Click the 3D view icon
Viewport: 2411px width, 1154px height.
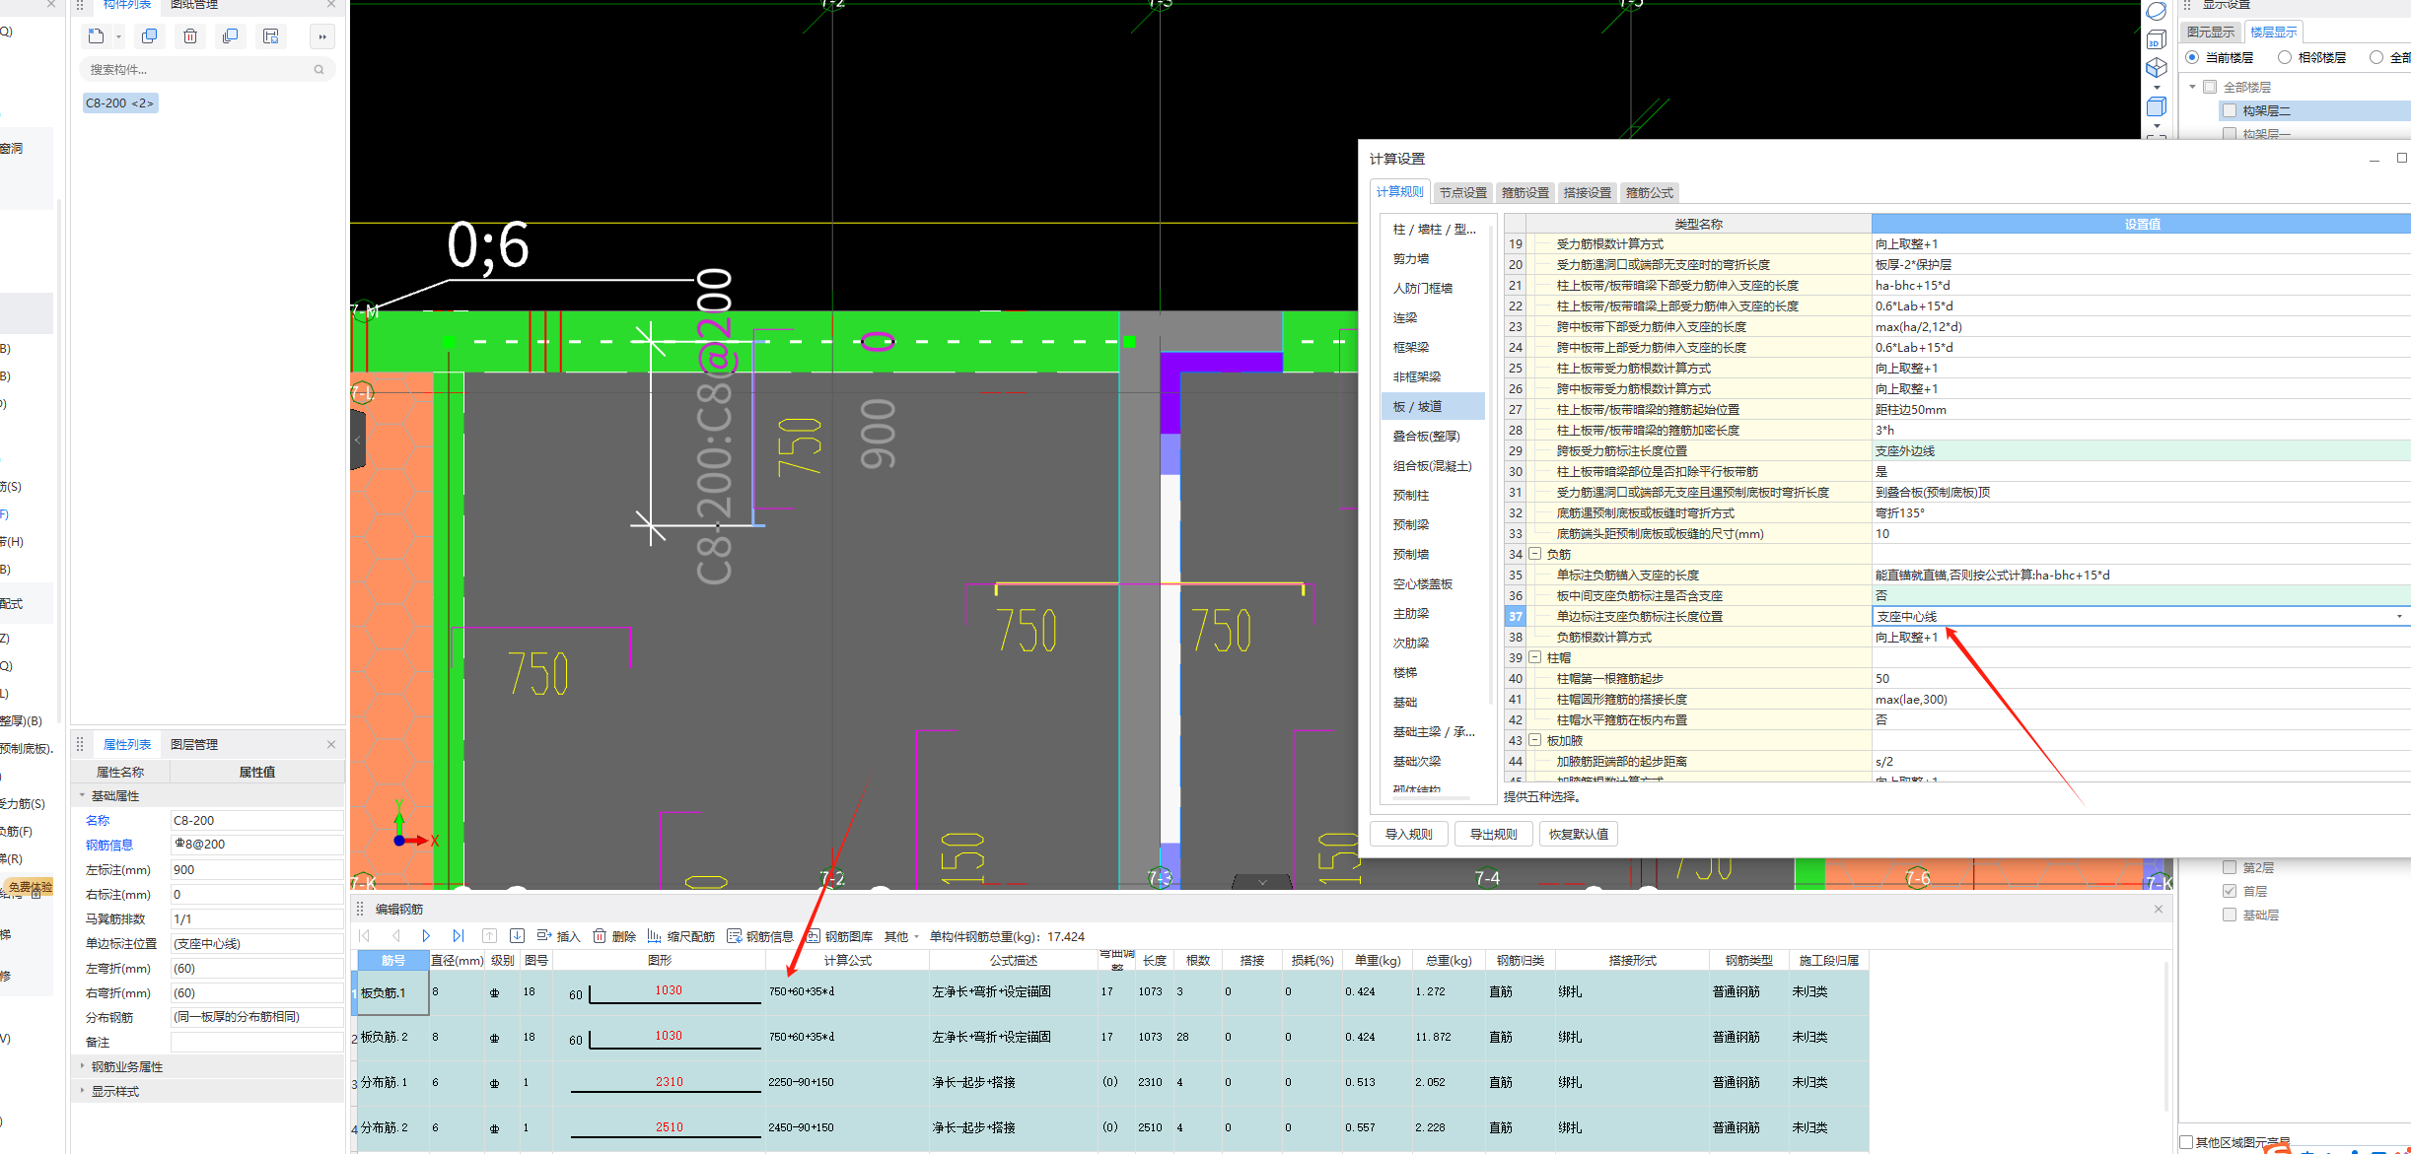click(2157, 39)
